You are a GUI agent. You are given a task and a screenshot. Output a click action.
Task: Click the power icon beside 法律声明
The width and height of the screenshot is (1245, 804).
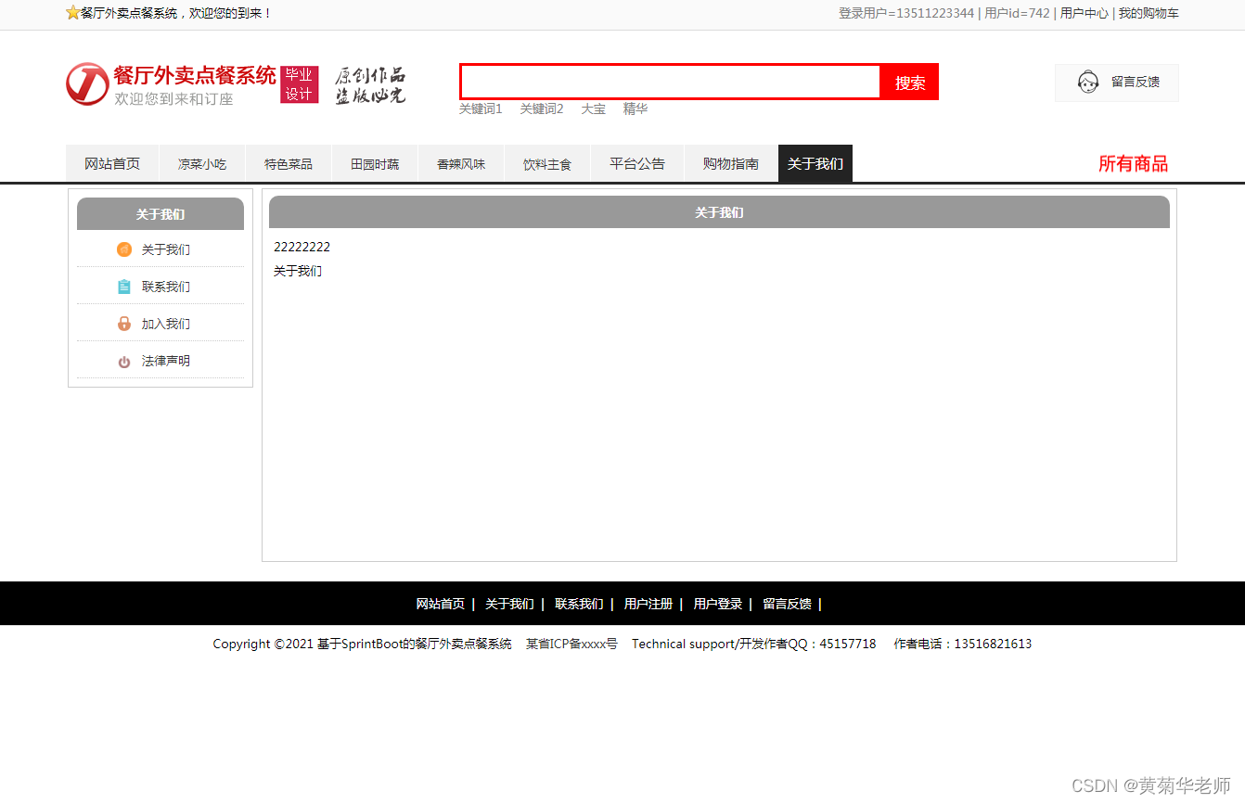click(124, 362)
